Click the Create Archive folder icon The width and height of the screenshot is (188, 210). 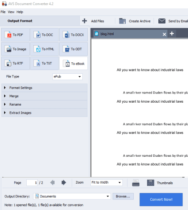(122, 21)
